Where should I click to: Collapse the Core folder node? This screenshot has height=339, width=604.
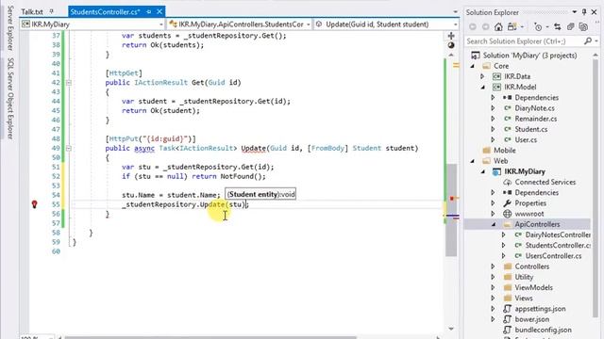tap(473, 66)
